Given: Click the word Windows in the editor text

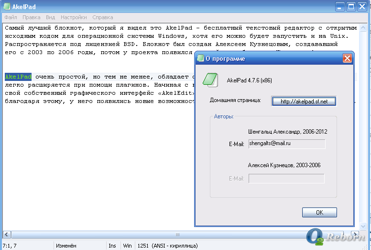Looking at the screenshot, I should click(171, 36).
